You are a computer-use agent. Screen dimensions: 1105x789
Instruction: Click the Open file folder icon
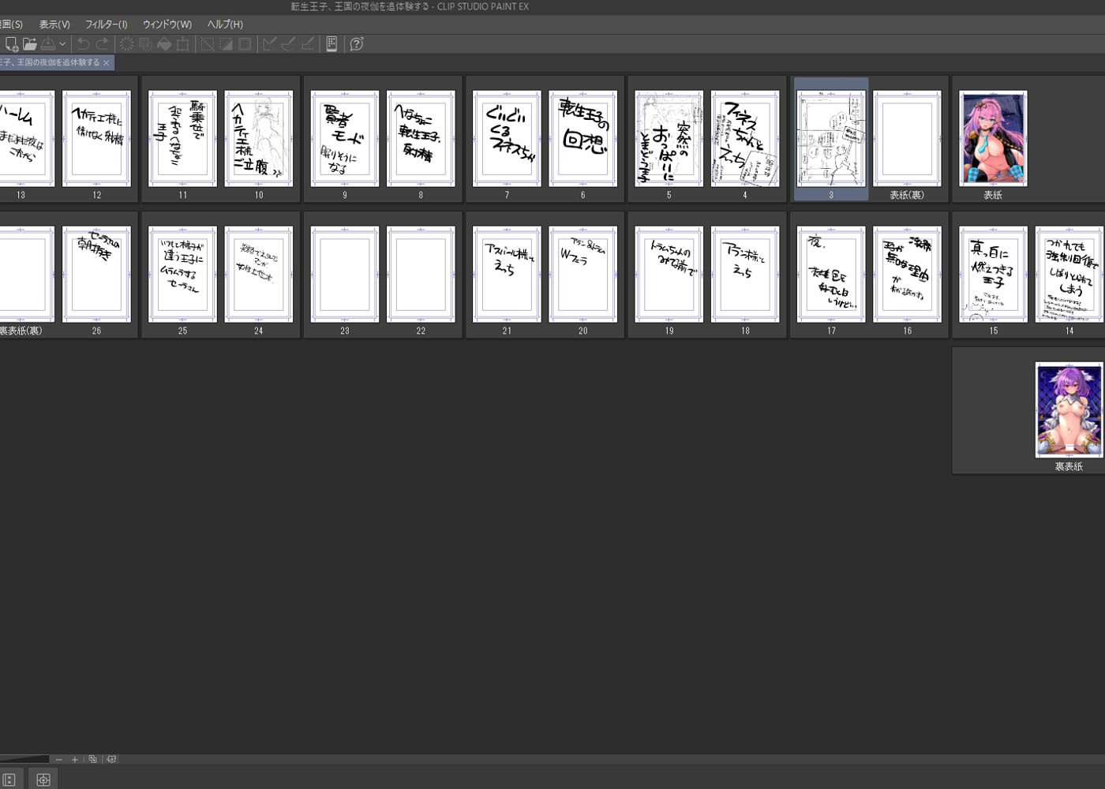click(x=29, y=44)
